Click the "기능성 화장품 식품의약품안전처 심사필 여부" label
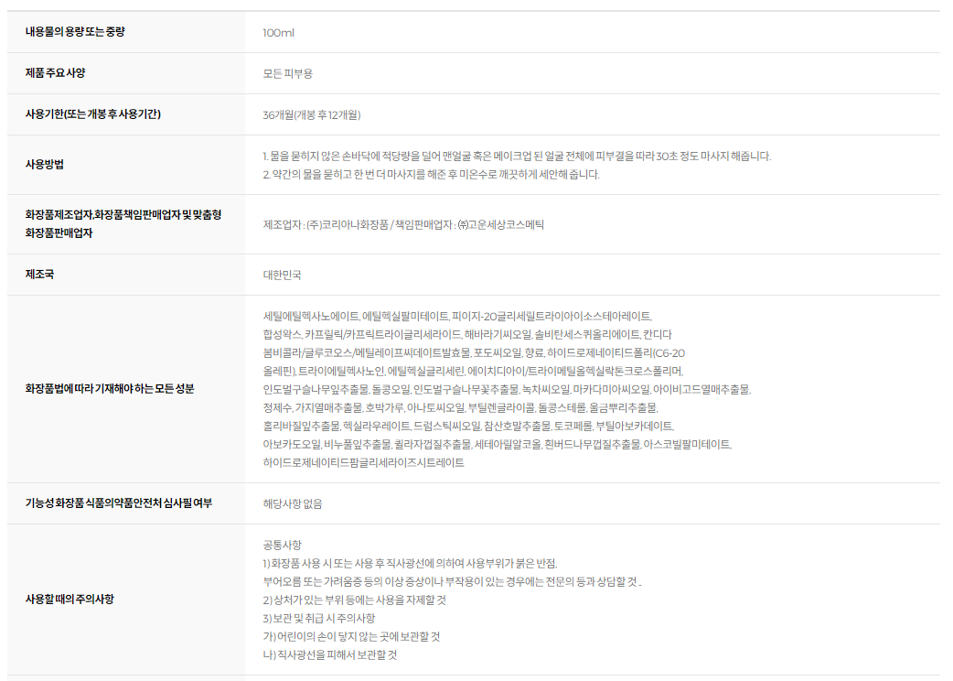This screenshot has height=681, width=953. (x=118, y=503)
